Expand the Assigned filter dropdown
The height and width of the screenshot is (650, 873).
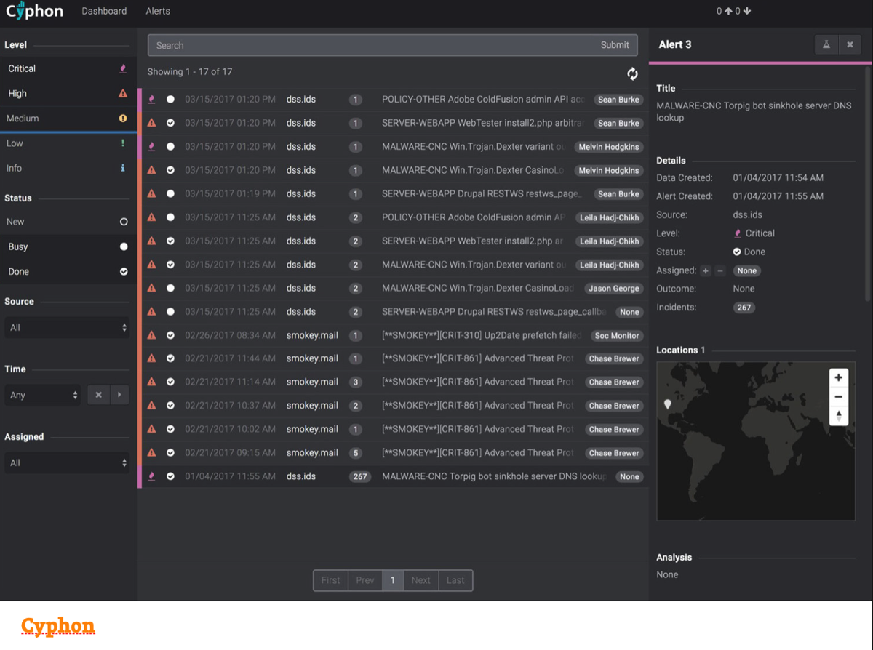67,462
